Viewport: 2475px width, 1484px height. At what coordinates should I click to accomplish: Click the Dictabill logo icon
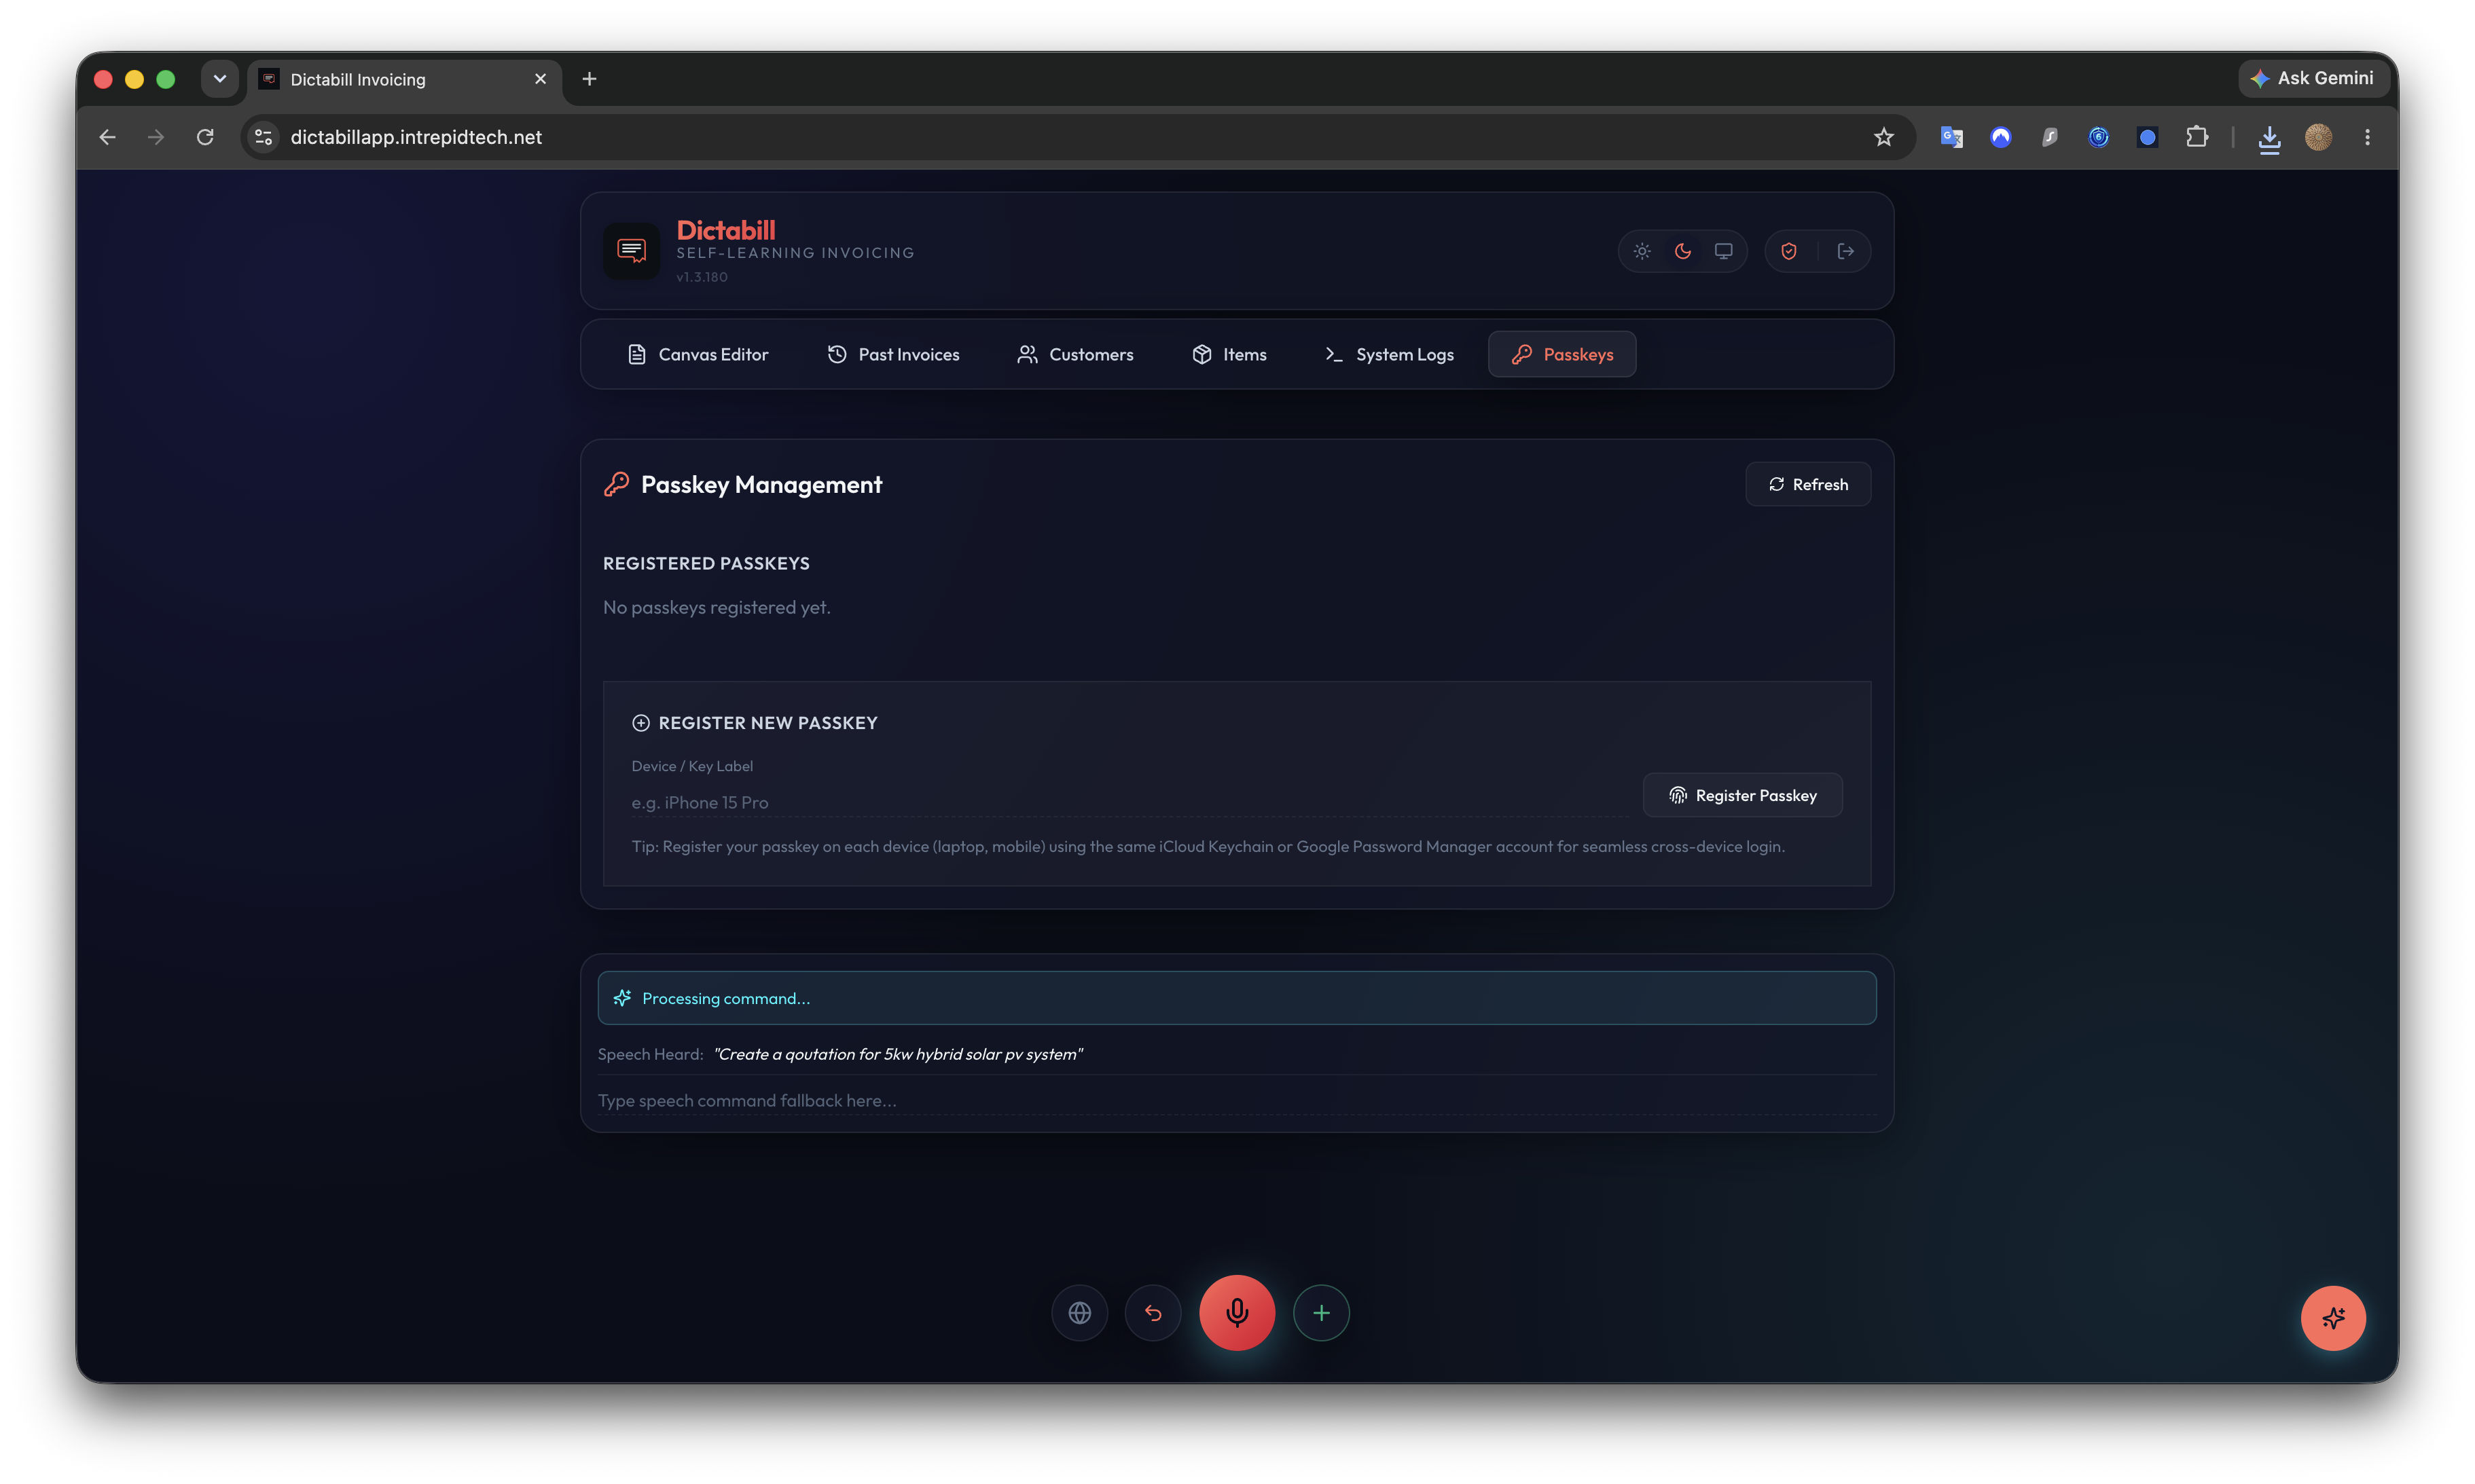click(x=631, y=250)
